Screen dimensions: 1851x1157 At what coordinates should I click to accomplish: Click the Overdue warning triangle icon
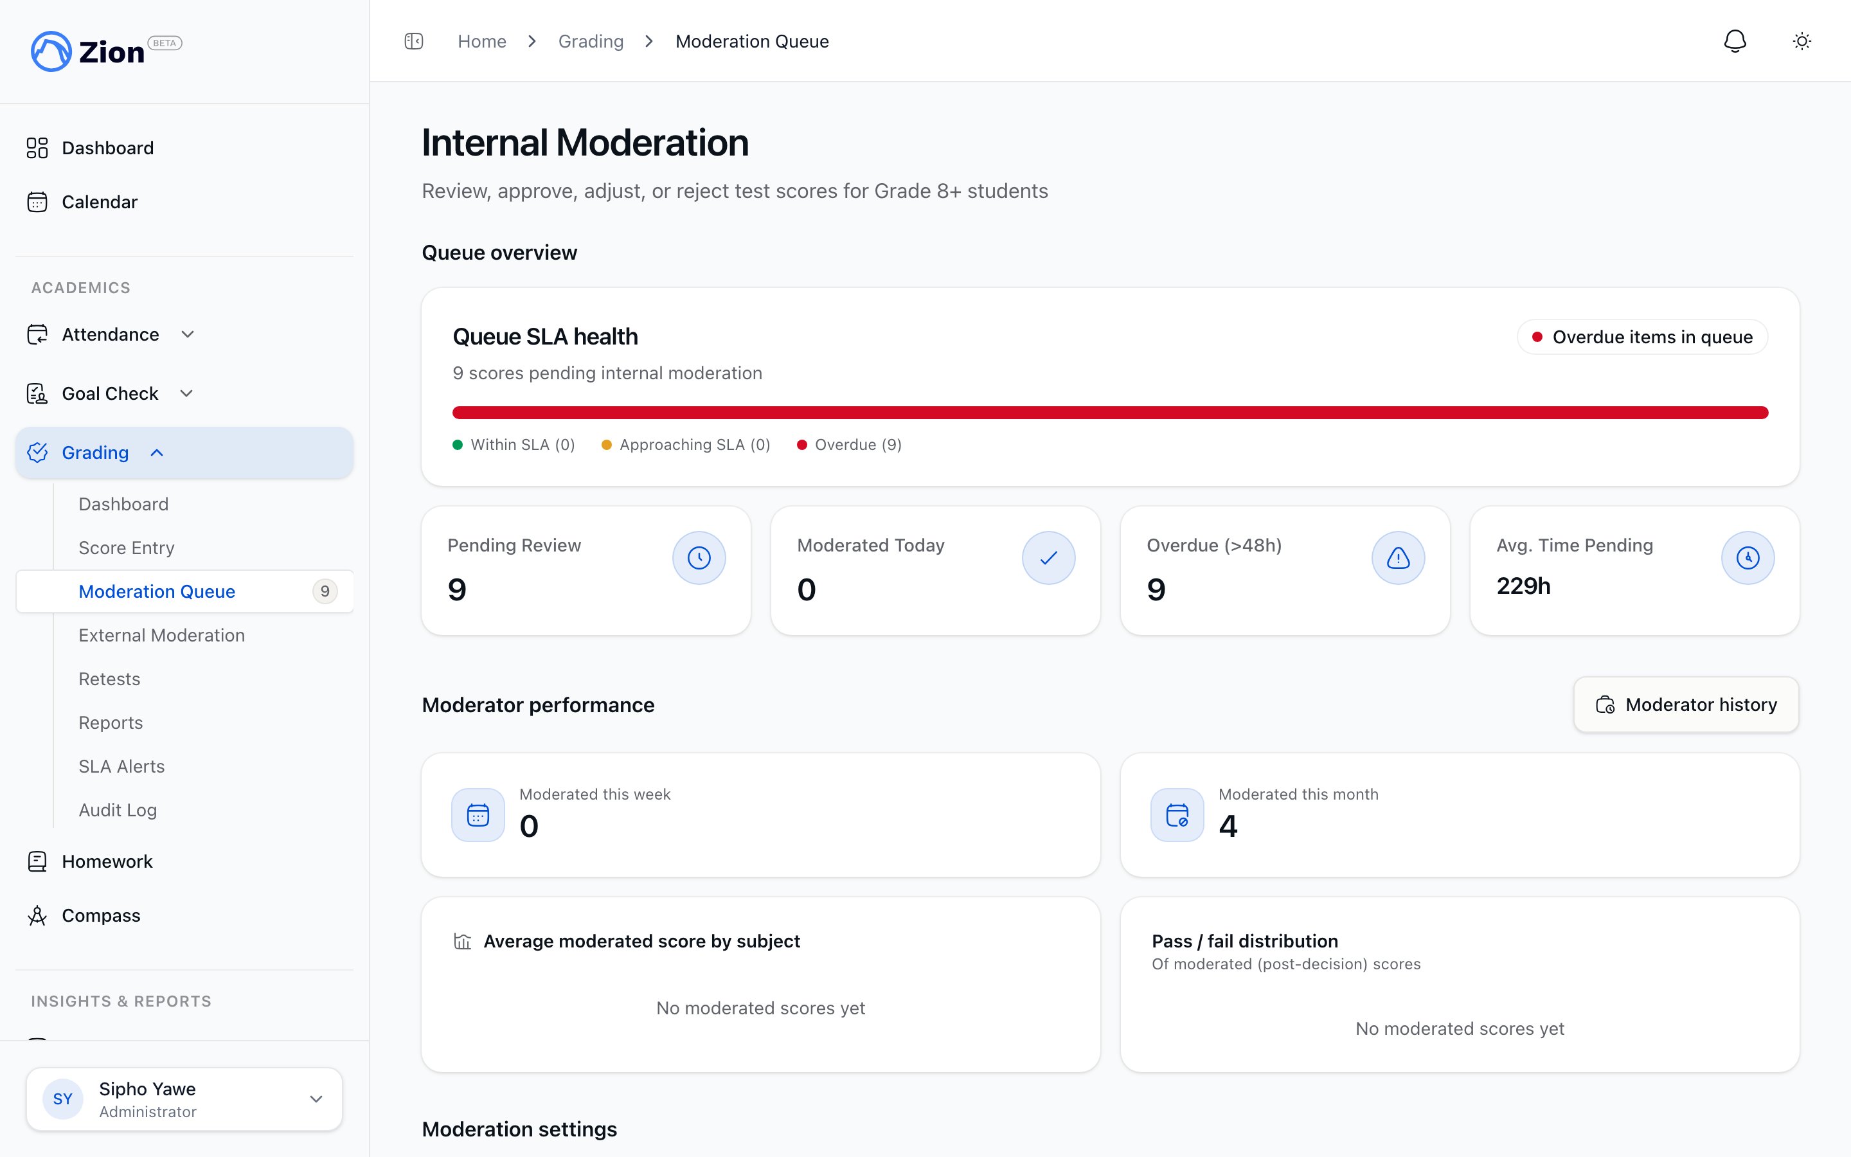coord(1397,558)
